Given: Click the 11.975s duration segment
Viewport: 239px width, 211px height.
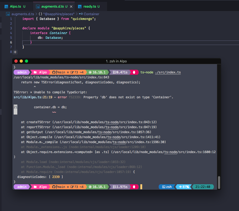Looking at the screenshot, I should pos(120,187).
